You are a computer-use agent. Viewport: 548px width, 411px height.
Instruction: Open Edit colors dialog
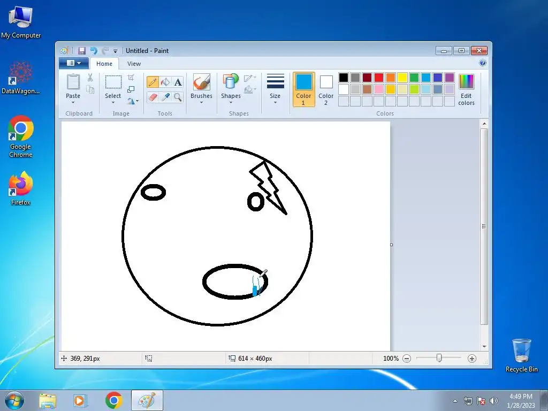point(466,89)
